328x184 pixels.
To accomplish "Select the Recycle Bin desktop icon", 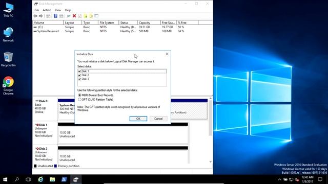I will (8, 59).
